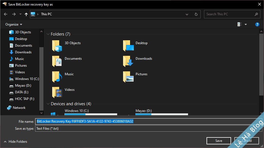Open the Save as type dropdown
The width and height of the screenshot is (264, 148).
point(149,129)
